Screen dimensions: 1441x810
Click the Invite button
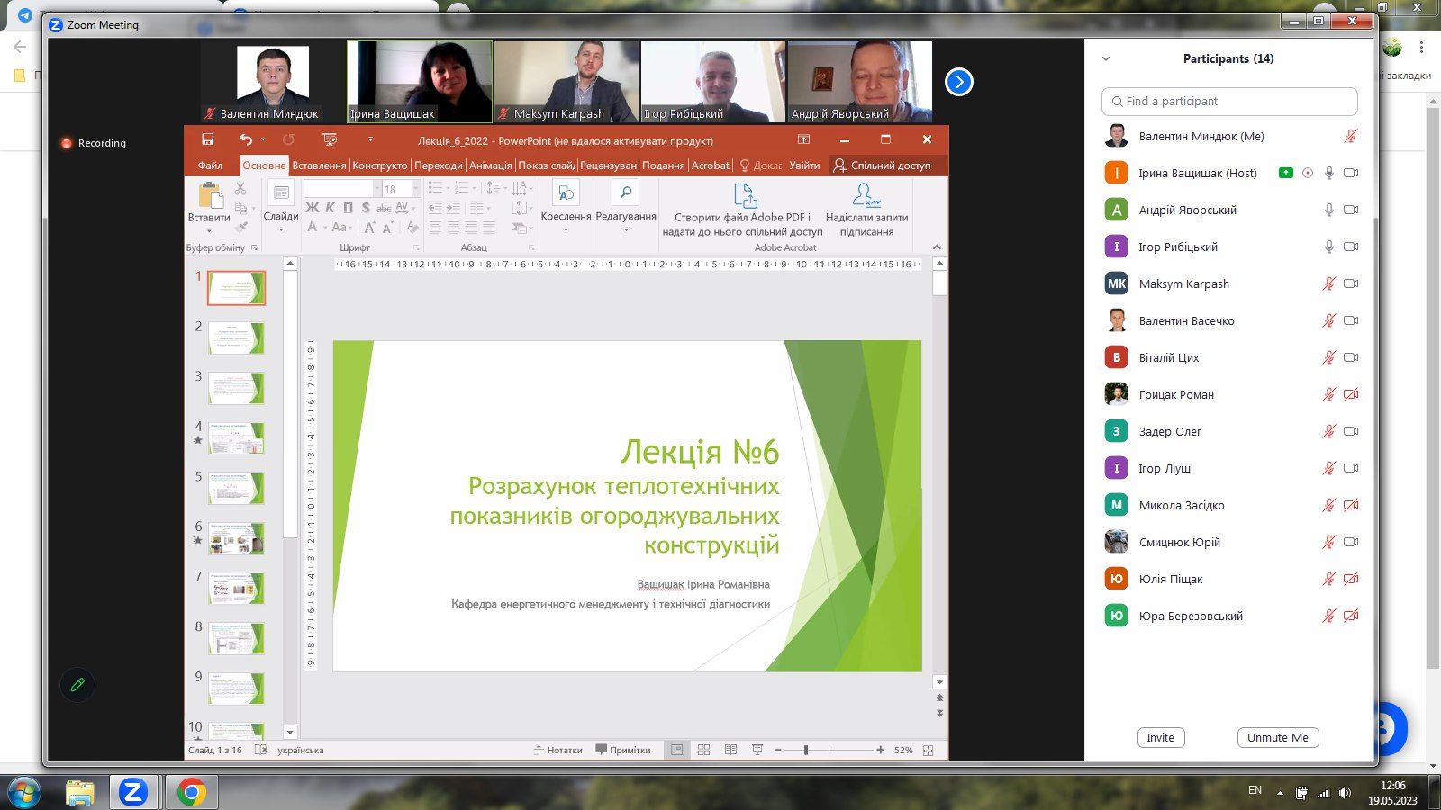tap(1160, 737)
